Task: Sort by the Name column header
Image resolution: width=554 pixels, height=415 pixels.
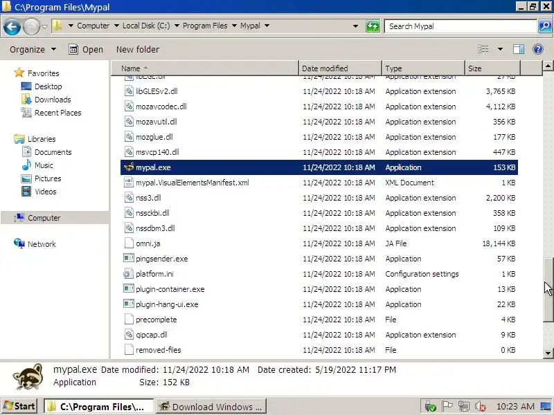Action: click(205, 68)
